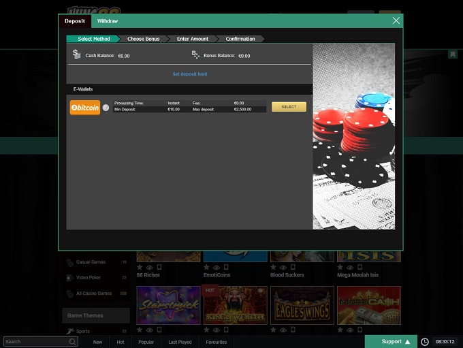Click the mobile icon under Blood Suckers
The width and height of the screenshot is (463, 348).
pyautogui.click(x=293, y=268)
